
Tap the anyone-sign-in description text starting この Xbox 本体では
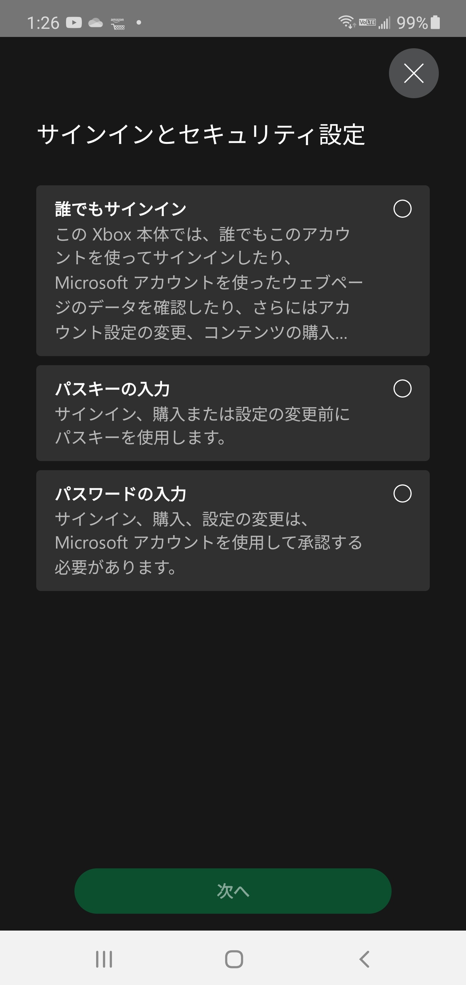coord(203,283)
